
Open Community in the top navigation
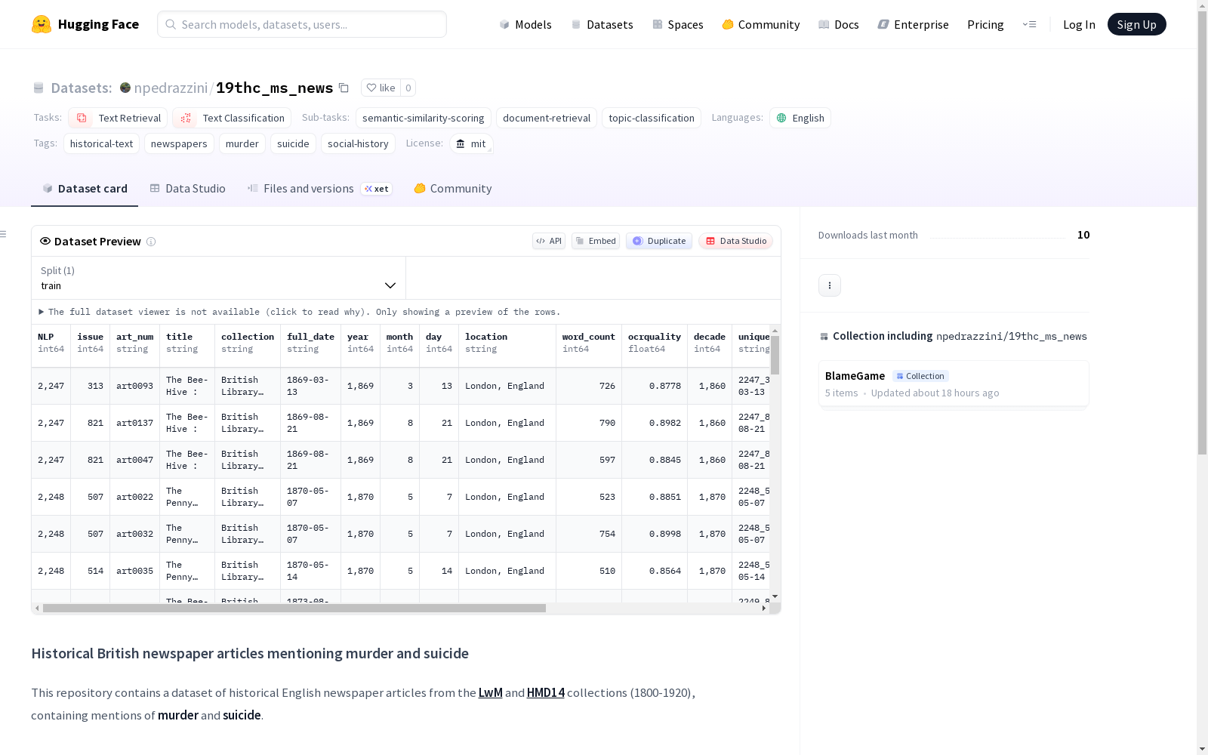761,24
